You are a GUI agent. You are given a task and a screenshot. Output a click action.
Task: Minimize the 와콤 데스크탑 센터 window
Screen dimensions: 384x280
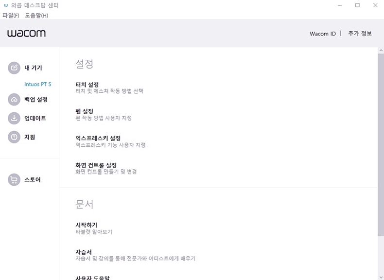(x=340, y=5)
